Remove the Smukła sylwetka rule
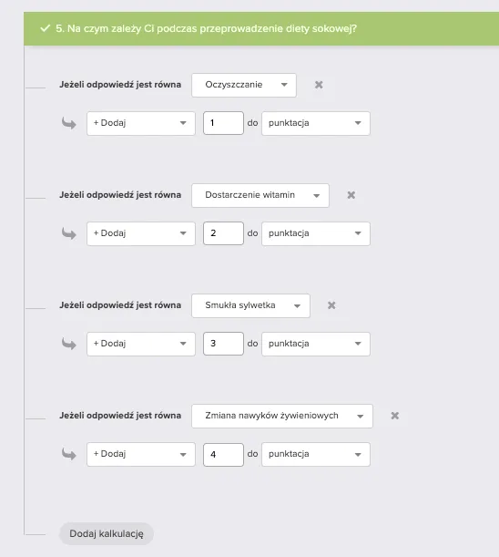This screenshot has height=557, width=499. pyautogui.click(x=331, y=305)
